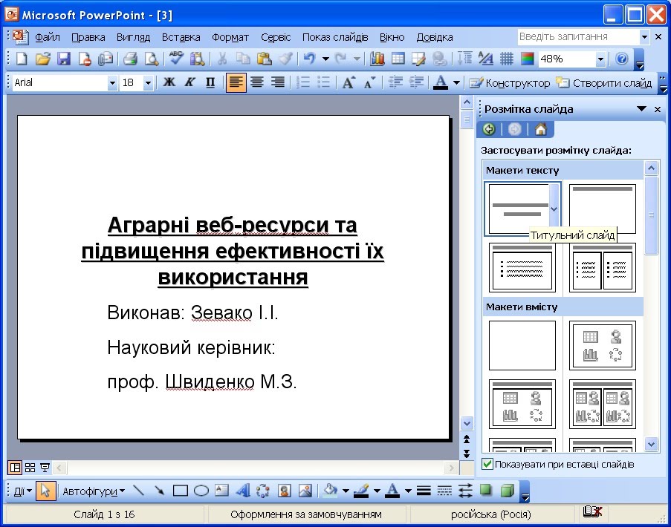Screen dimensions: 671x527
Task: Select the Rectangle drawing tool
Action: [x=180, y=491]
